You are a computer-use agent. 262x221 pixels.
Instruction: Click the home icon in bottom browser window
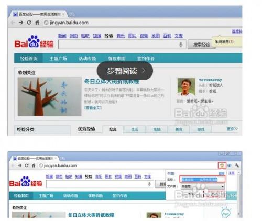[x=34, y=165]
